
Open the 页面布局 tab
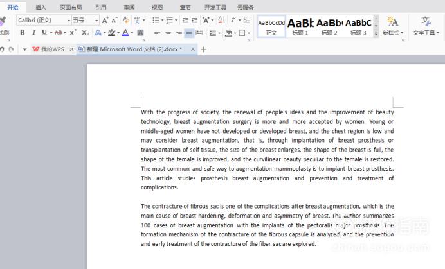pos(71,7)
